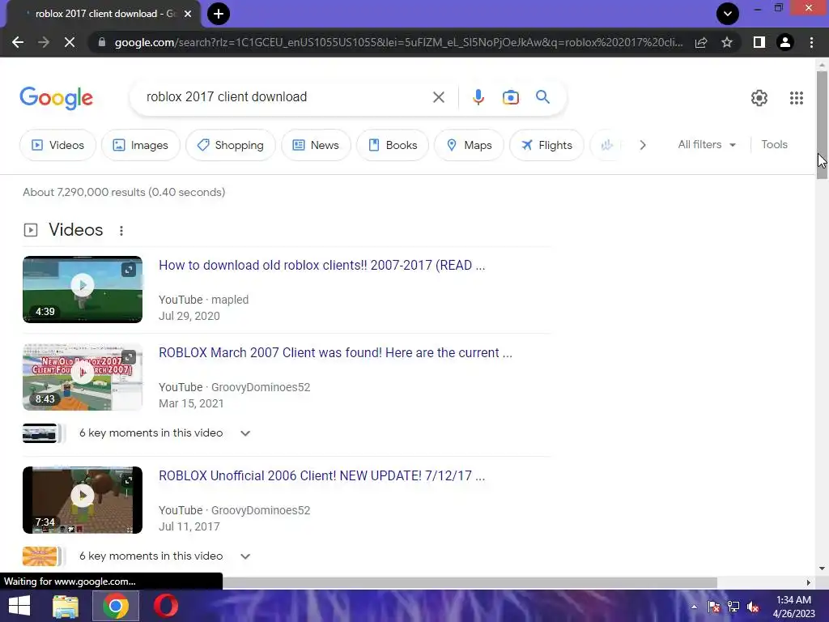Launch Opera from the taskbar
The height and width of the screenshot is (622, 829).
[x=165, y=606]
